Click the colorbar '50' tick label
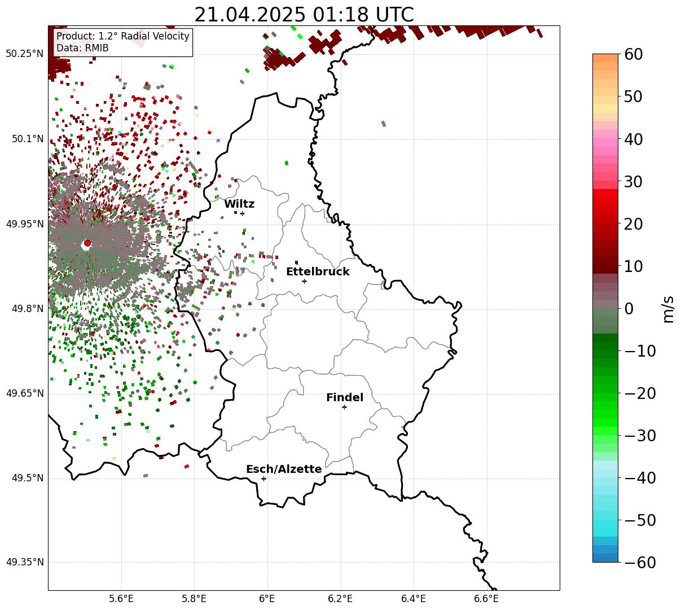The image size is (681, 610). click(632, 96)
